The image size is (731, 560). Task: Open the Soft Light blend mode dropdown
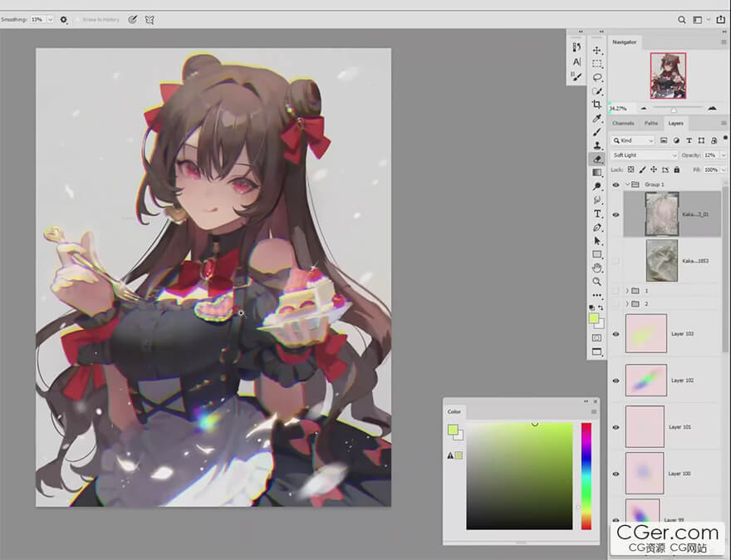pos(644,155)
